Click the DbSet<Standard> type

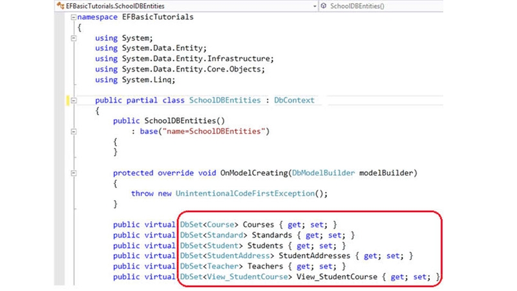click(213, 235)
